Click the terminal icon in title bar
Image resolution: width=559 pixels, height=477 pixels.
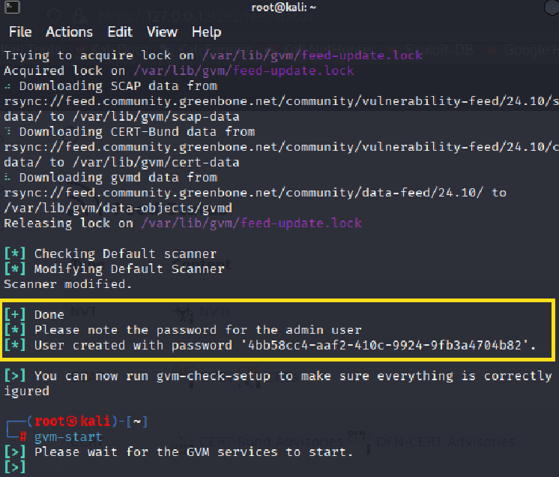tap(11, 7)
